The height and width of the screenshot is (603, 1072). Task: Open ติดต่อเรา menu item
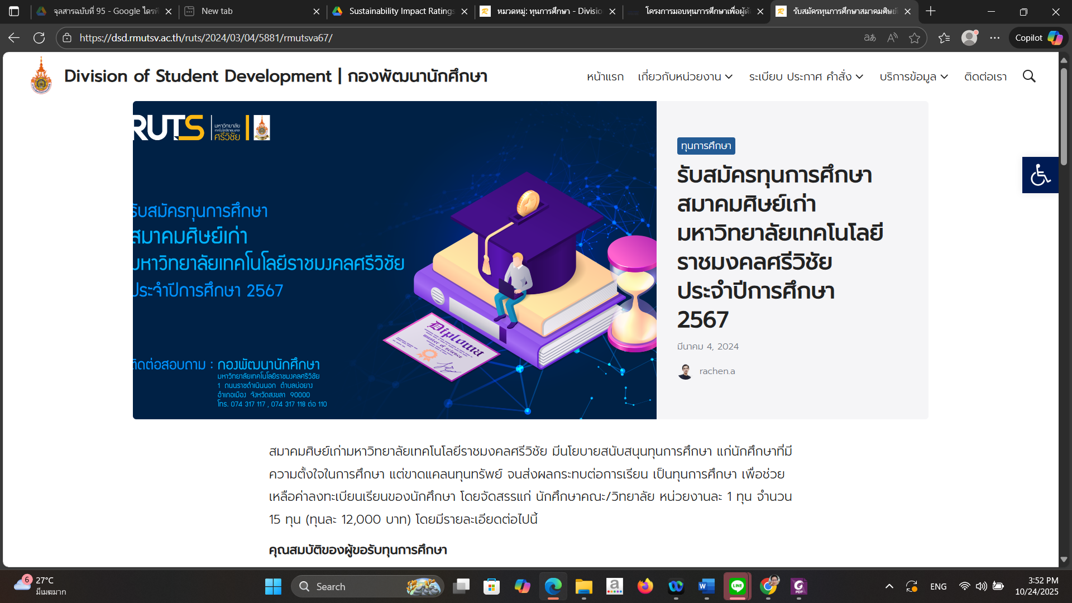click(x=985, y=76)
